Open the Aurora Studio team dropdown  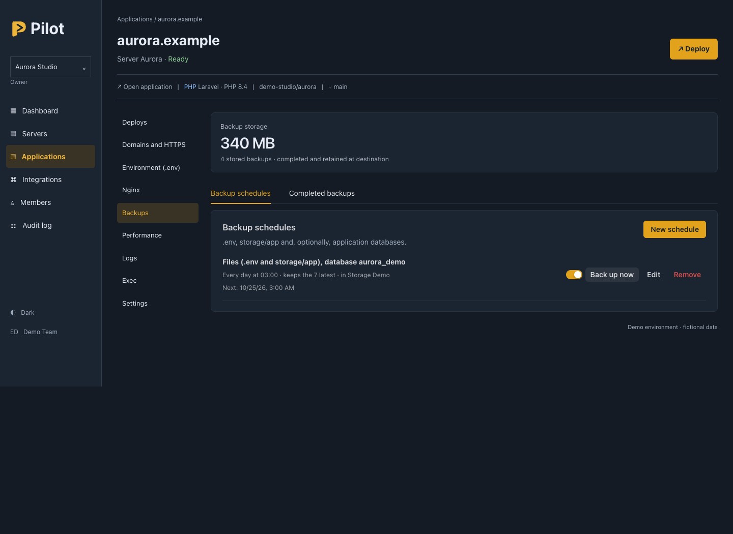50,67
